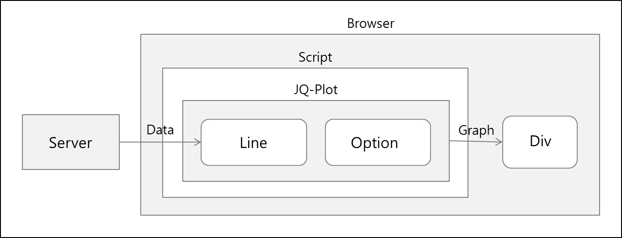Click the JQ-Plot label
Screen dimensions: 622x238
[x=316, y=90]
